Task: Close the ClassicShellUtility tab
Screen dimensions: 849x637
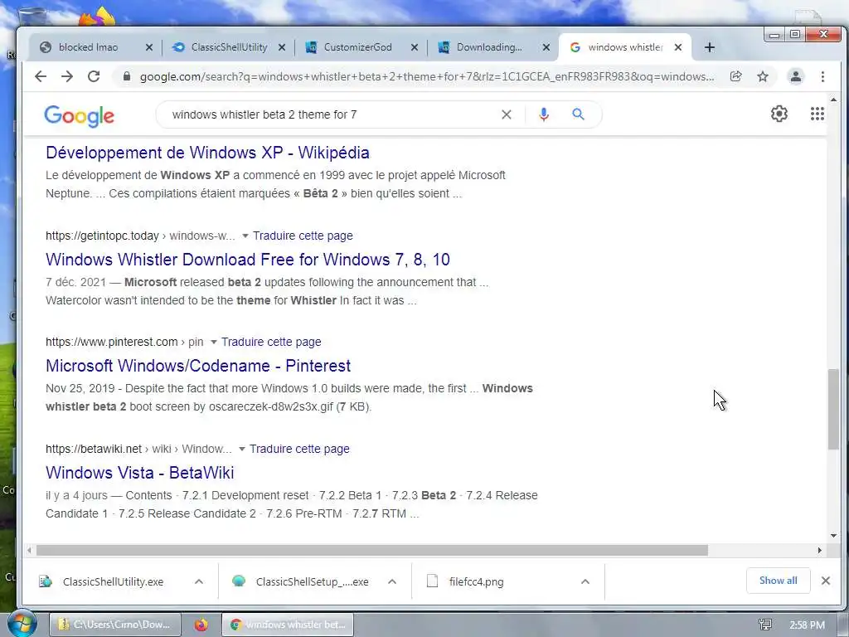Action: click(x=282, y=47)
